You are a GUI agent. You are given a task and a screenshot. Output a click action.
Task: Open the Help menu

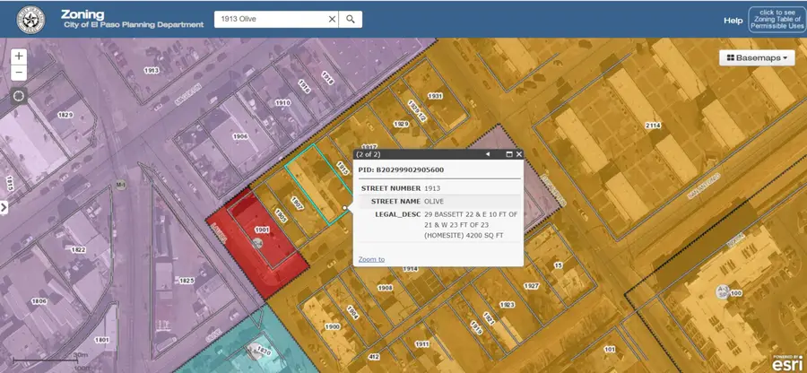click(x=733, y=20)
